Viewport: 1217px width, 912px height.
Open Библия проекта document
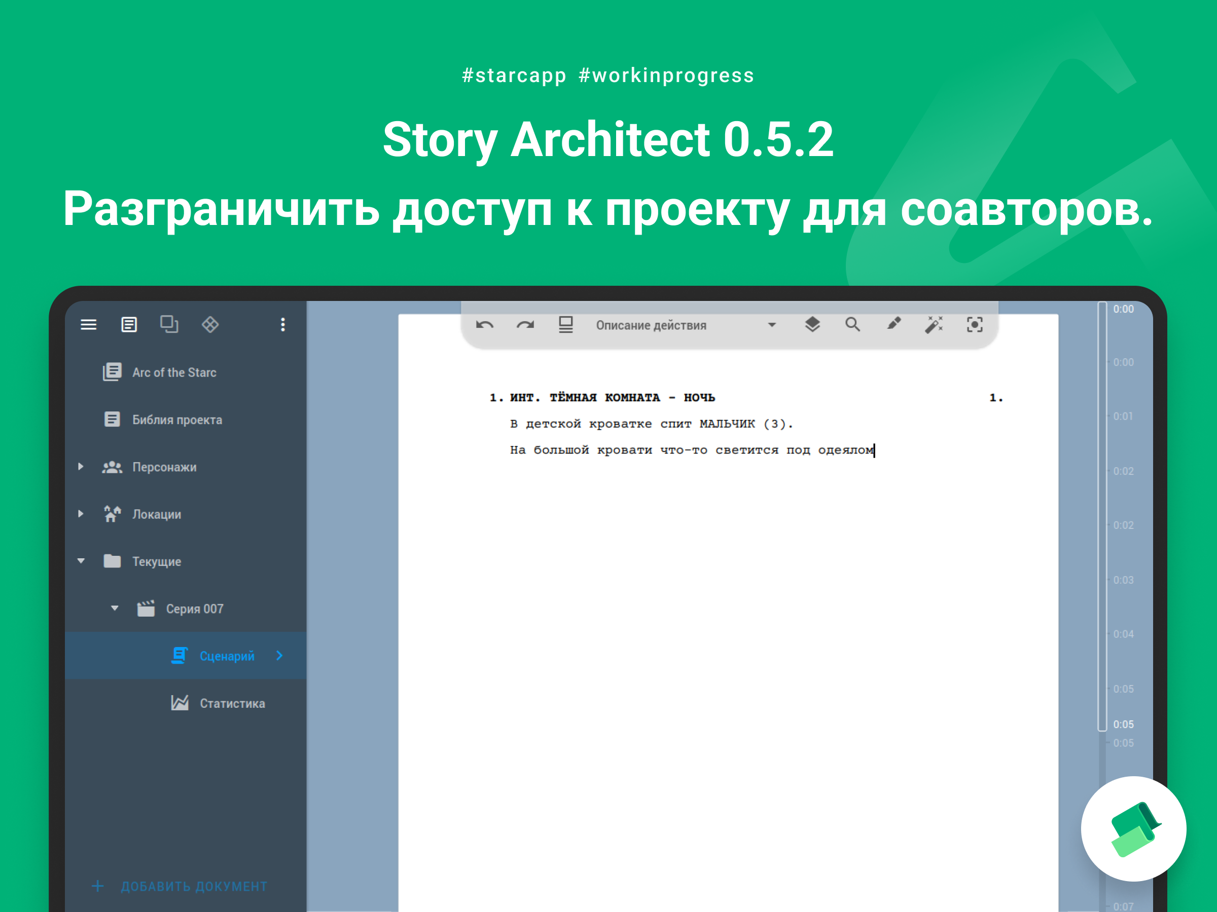[x=186, y=420]
